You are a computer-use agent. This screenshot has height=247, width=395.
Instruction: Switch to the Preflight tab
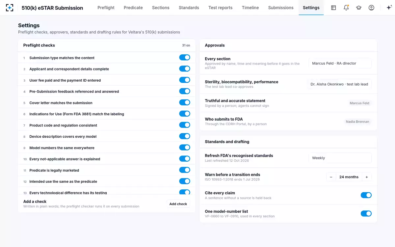pyautogui.click(x=106, y=8)
